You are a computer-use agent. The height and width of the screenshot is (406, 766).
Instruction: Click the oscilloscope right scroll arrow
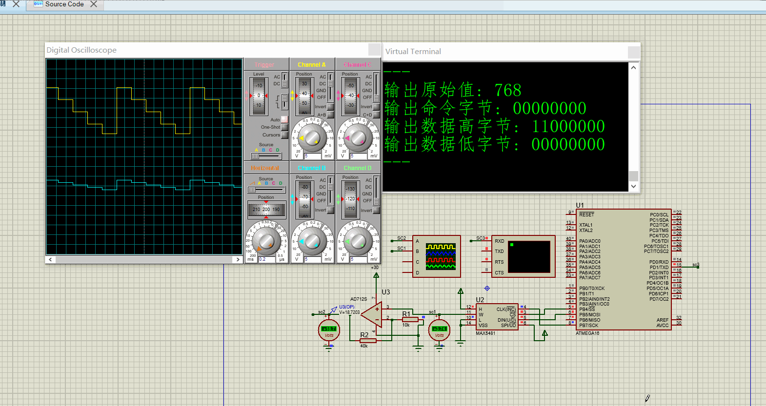pyautogui.click(x=238, y=259)
